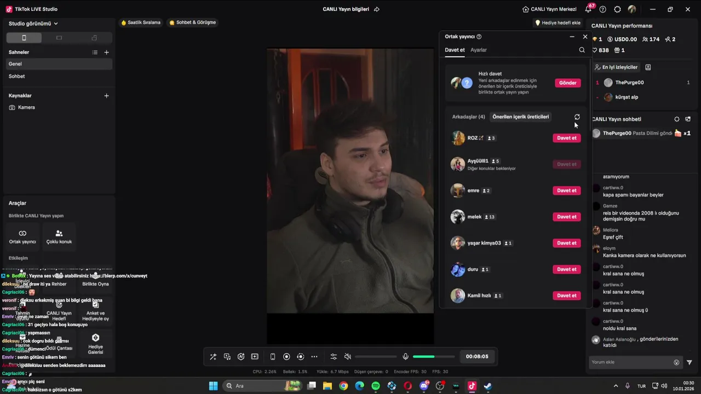Select the Sohbet scene
Image resolution: width=701 pixels, height=394 pixels.
tap(59, 77)
